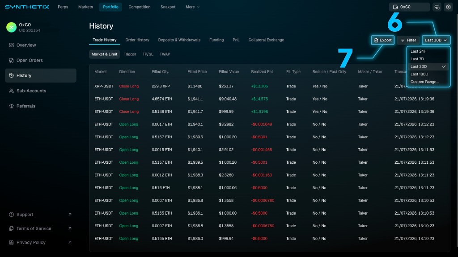Open the Deposits & Withdrawals tab
458x257 pixels.
coord(179,40)
